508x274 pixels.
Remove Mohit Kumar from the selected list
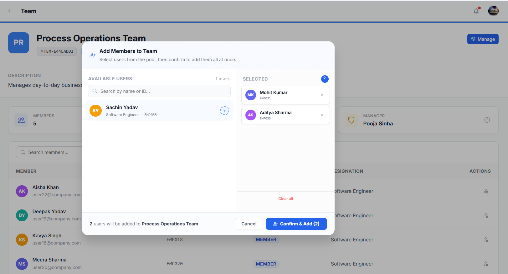click(x=322, y=95)
